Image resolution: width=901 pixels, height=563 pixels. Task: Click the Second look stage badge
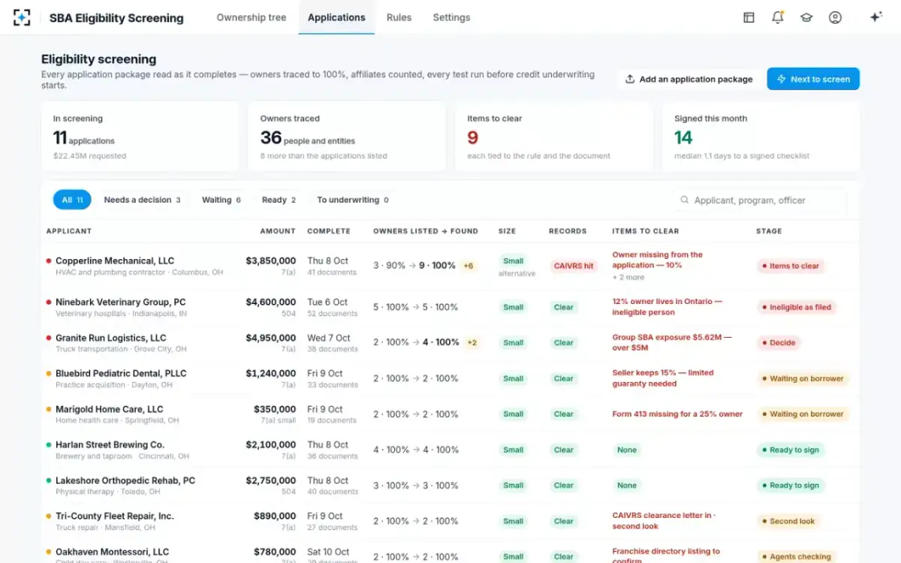(788, 521)
